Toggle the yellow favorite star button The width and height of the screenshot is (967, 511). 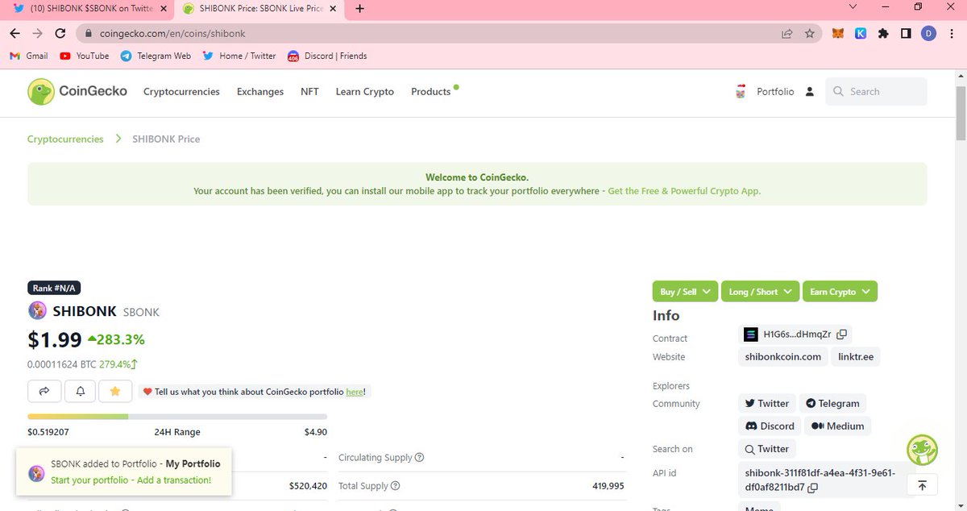(x=115, y=391)
